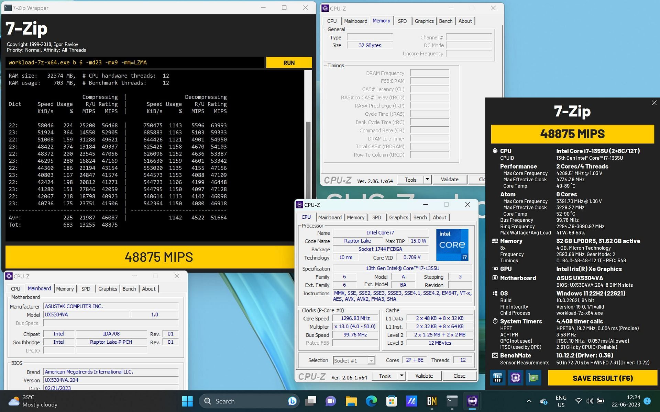The width and height of the screenshot is (660, 412).
Task: Open Microsoft Store from the taskbar
Action: point(392,401)
